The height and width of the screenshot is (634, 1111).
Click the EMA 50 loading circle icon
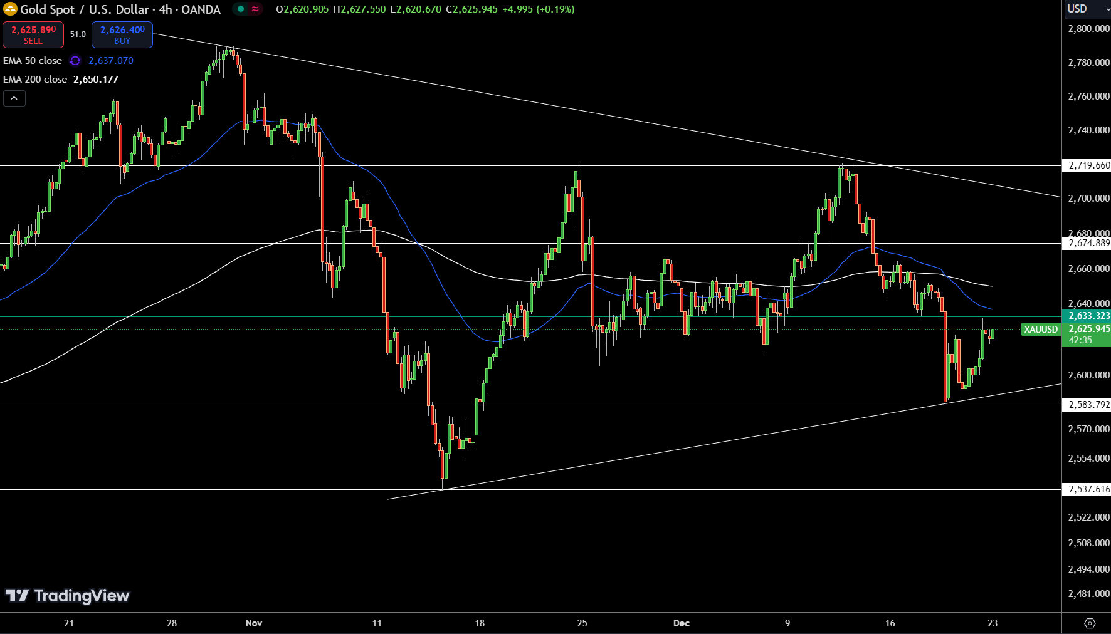pos(75,61)
